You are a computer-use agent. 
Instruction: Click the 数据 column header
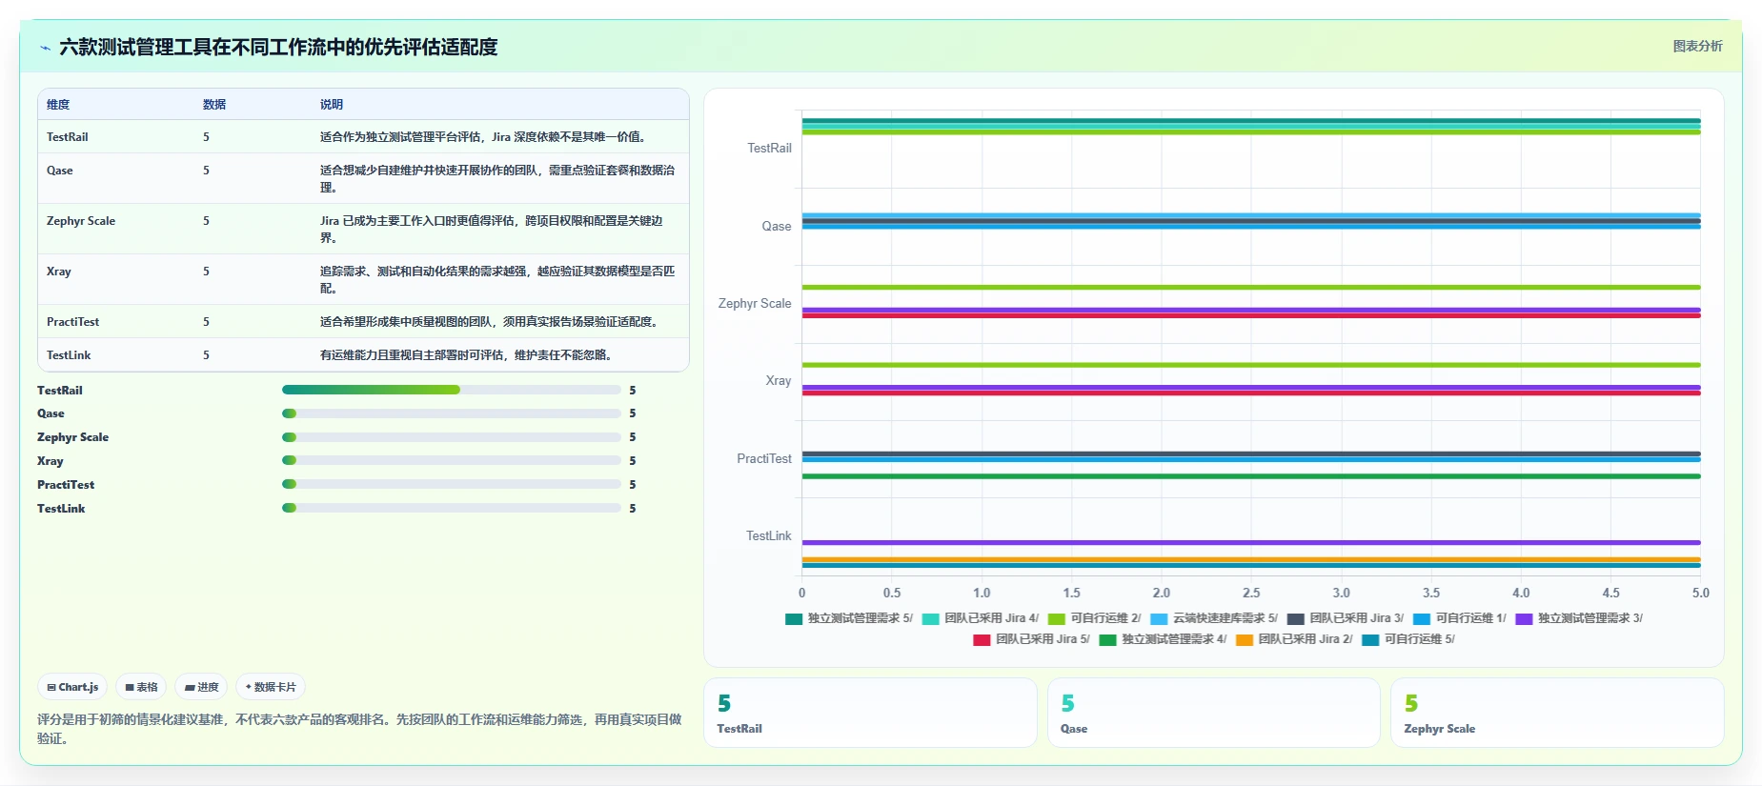[214, 105]
